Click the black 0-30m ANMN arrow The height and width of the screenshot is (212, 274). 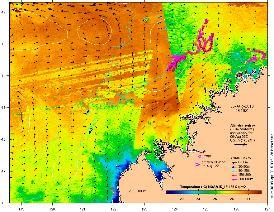234,162
